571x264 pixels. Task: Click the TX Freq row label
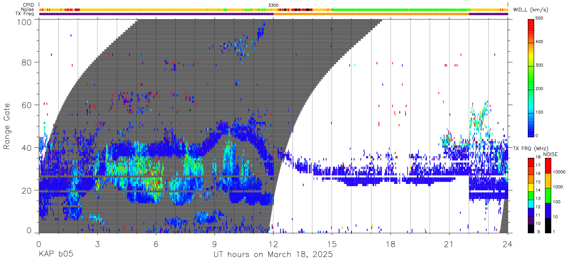tap(25, 14)
